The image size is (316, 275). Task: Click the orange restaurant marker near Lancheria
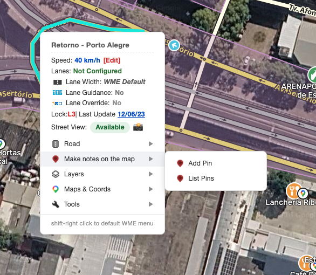click(x=293, y=190)
